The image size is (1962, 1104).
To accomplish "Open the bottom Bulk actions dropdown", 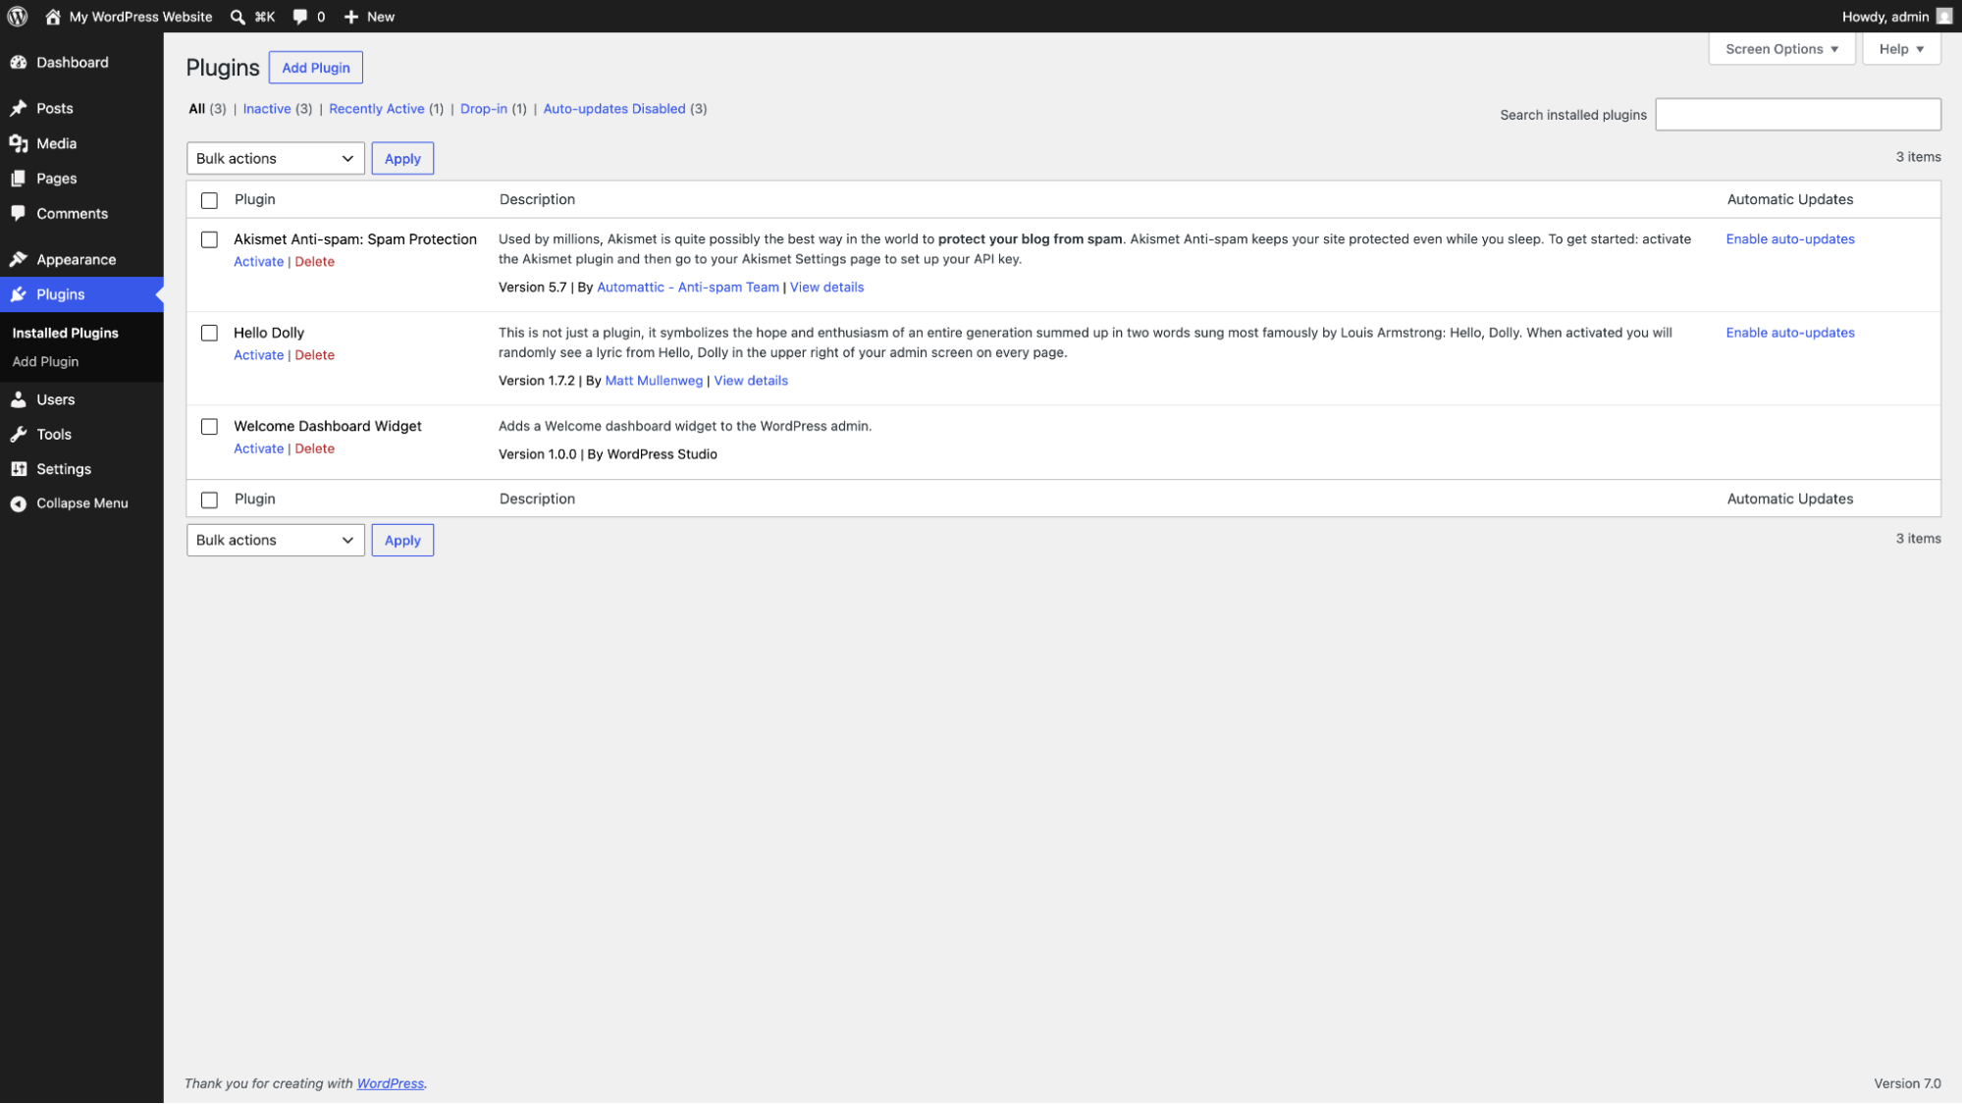I will tap(275, 540).
